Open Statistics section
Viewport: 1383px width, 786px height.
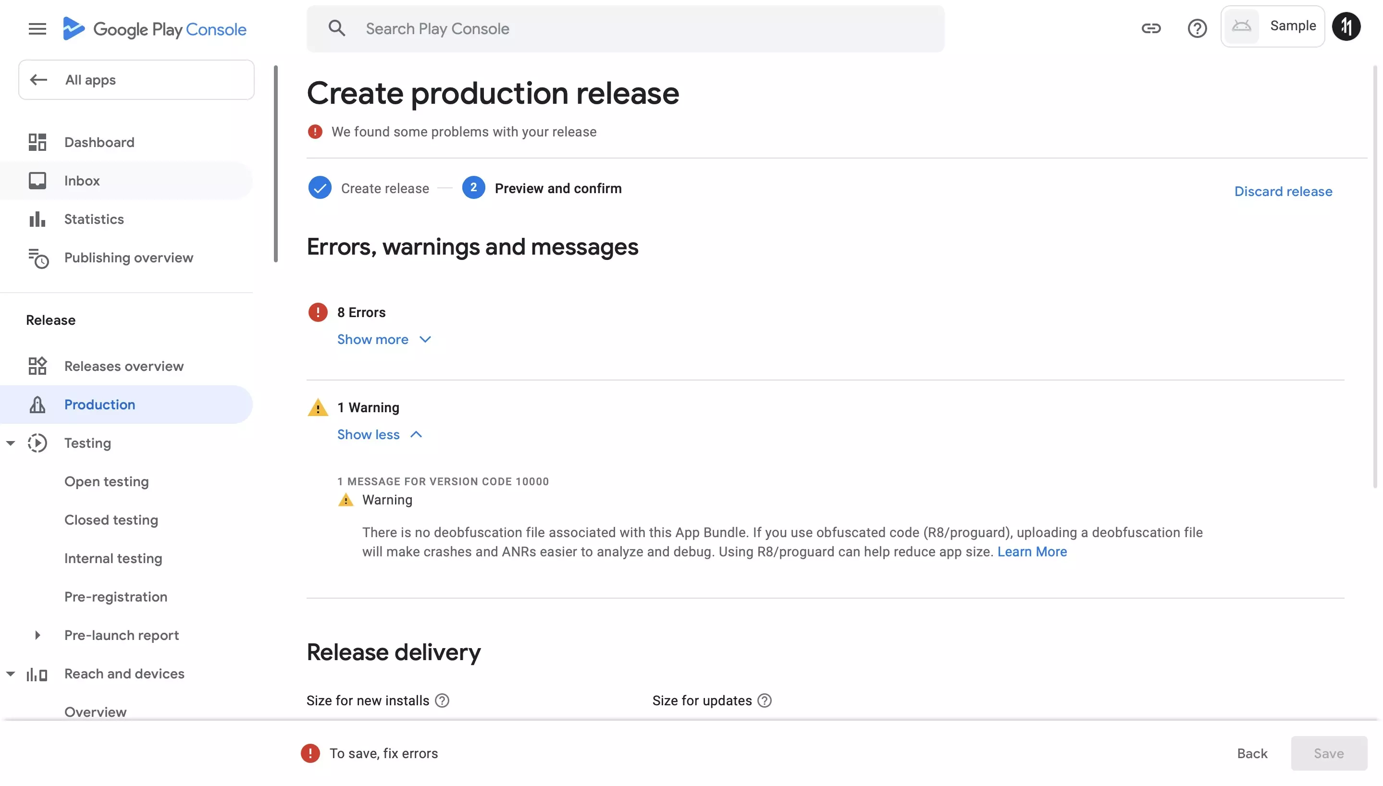pos(94,219)
